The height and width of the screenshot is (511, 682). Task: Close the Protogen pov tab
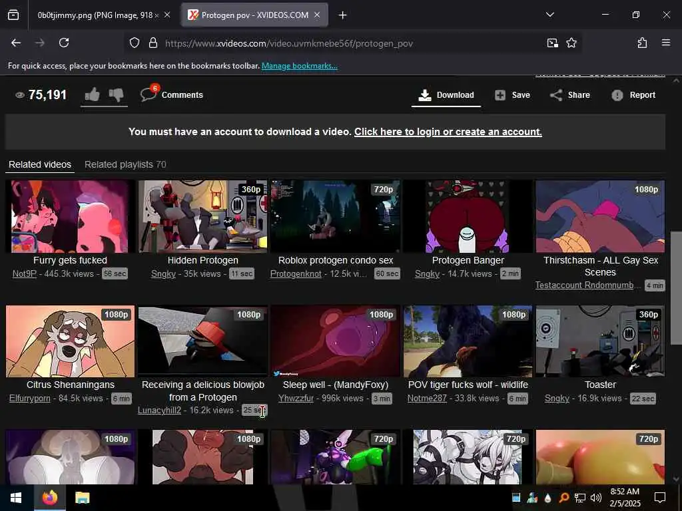click(x=317, y=15)
